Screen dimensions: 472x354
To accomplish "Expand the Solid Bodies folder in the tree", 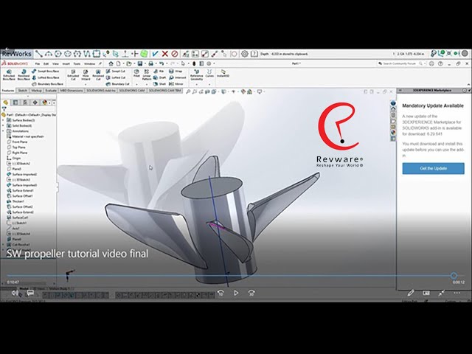I will point(3,125).
